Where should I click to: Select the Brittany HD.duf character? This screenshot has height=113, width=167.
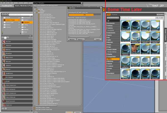coord(18,58)
